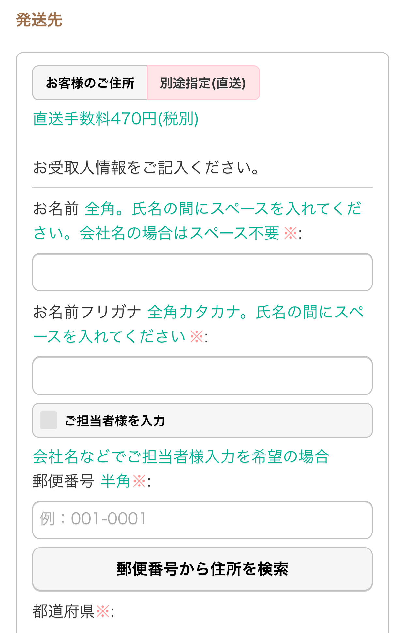
Task: Tick the ご担当者様を入力 checkbox
Action: click(49, 420)
